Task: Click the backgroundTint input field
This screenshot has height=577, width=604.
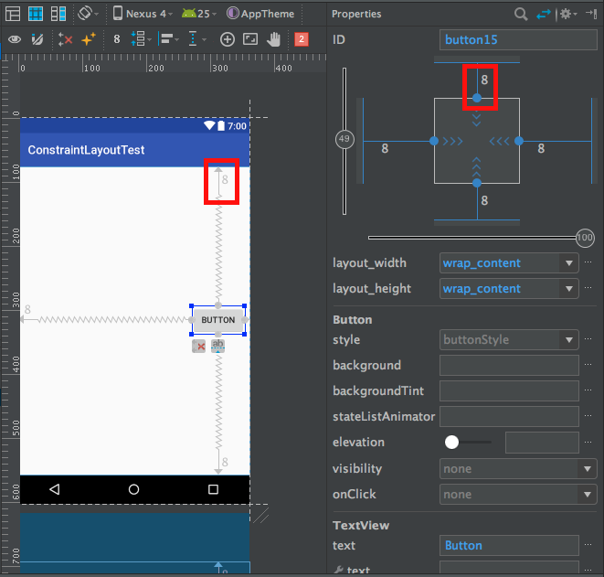Action: coord(509,390)
